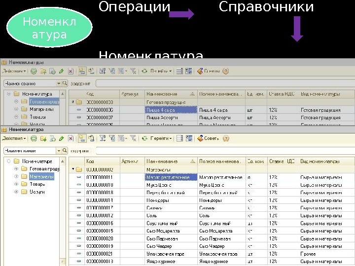Screen dimensions: 355x266
Task: Click search magnifier icon in upper window
Action: (x=65, y=83)
